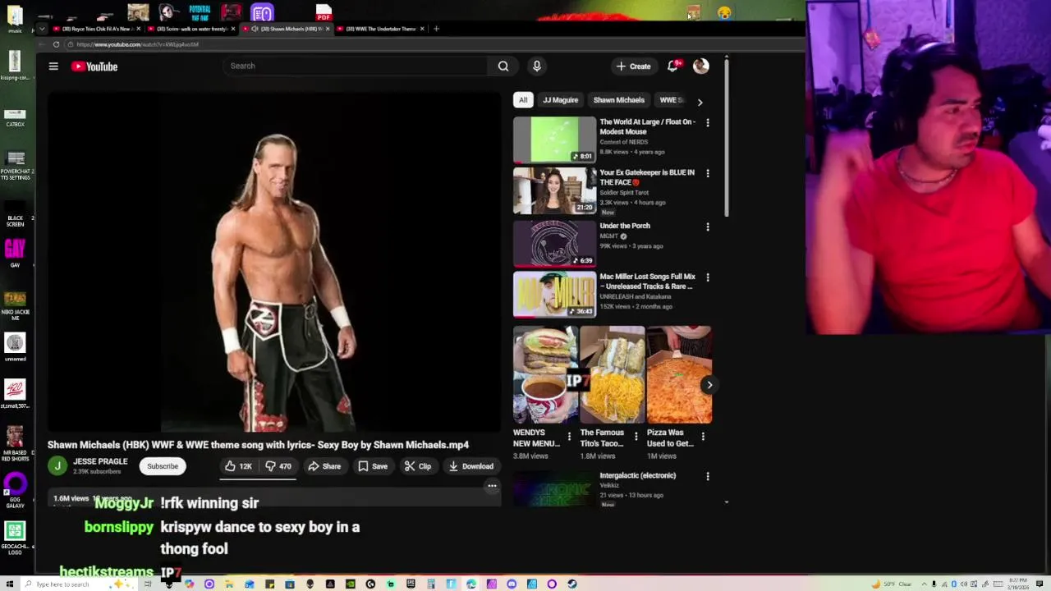
Task: Open The World At Large thumbnail
Action: tap(554, 140)
